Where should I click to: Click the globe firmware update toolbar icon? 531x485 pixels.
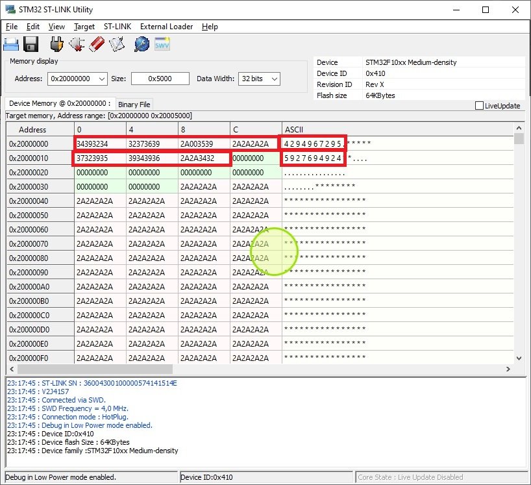(x=142, y=44)
